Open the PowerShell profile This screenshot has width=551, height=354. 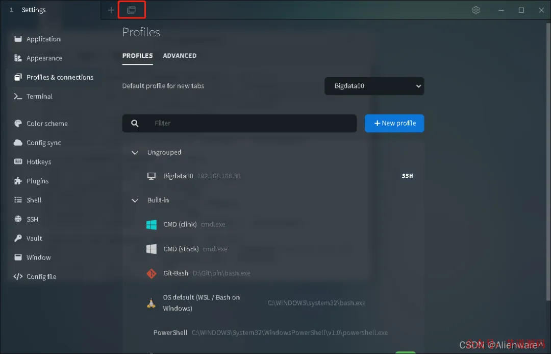273,333
